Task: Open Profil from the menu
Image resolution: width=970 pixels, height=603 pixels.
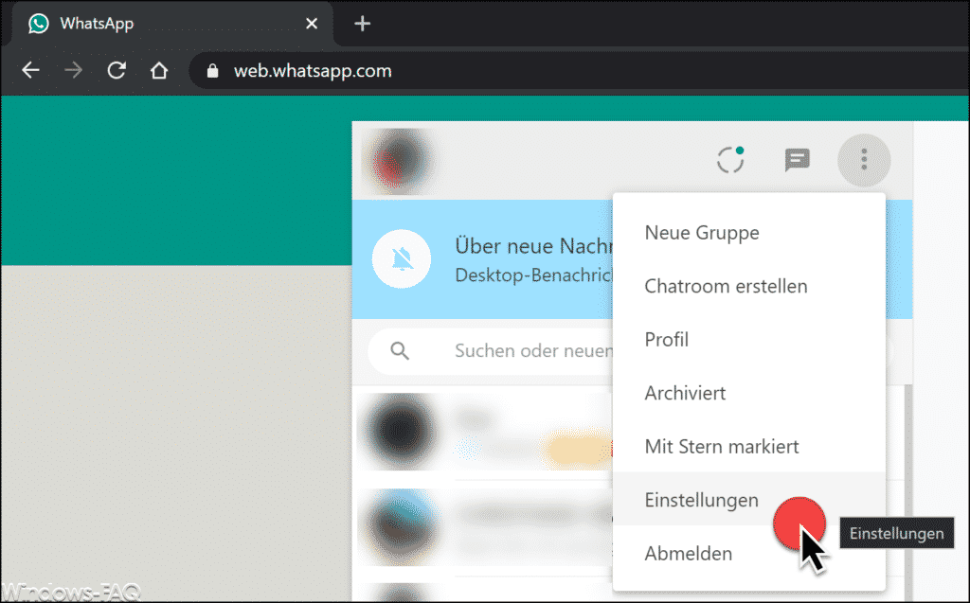Action: click(749, 340)
